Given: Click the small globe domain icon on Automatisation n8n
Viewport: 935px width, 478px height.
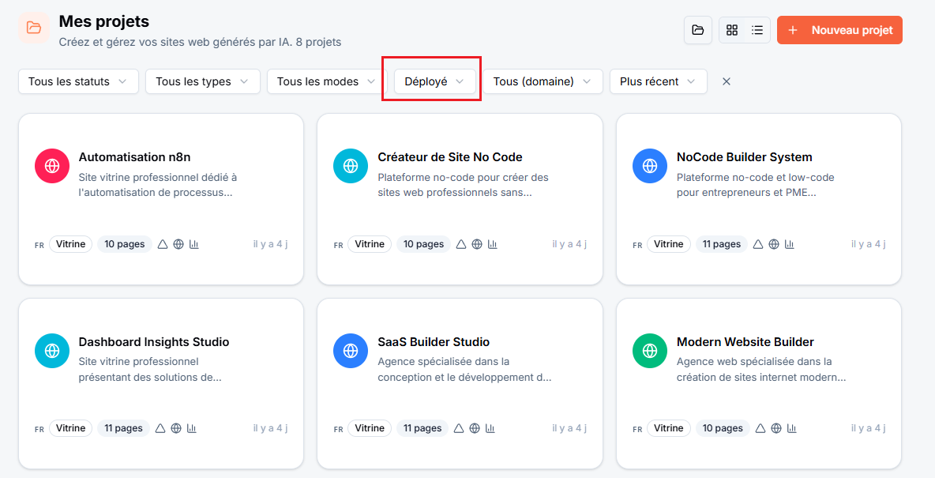Looking at the screenshot, I should [178, 244].
